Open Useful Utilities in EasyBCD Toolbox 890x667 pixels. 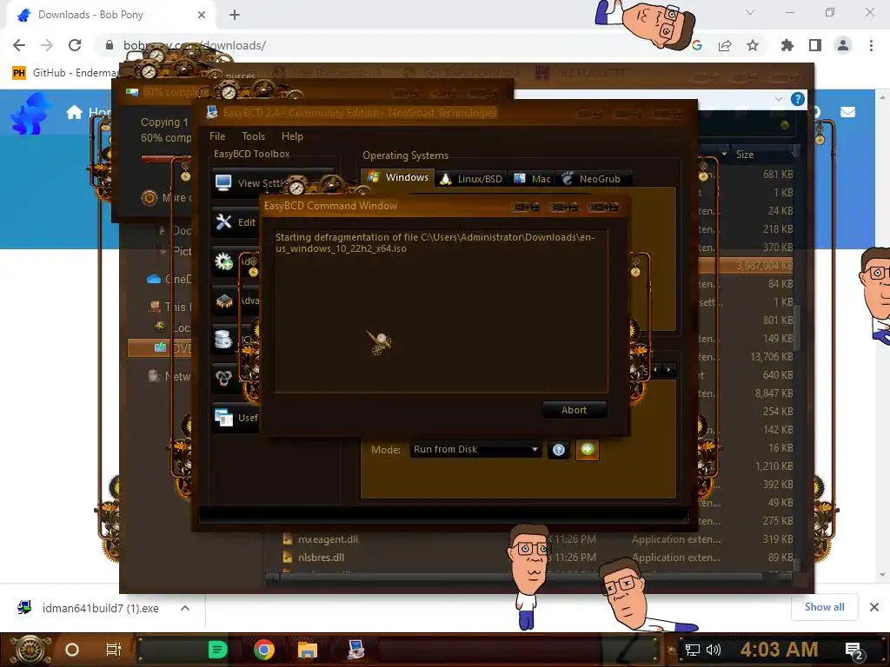pyautogui.click(x=236, y=418)
